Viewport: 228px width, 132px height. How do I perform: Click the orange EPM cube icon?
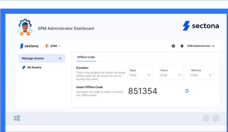[x=47, y=46]
